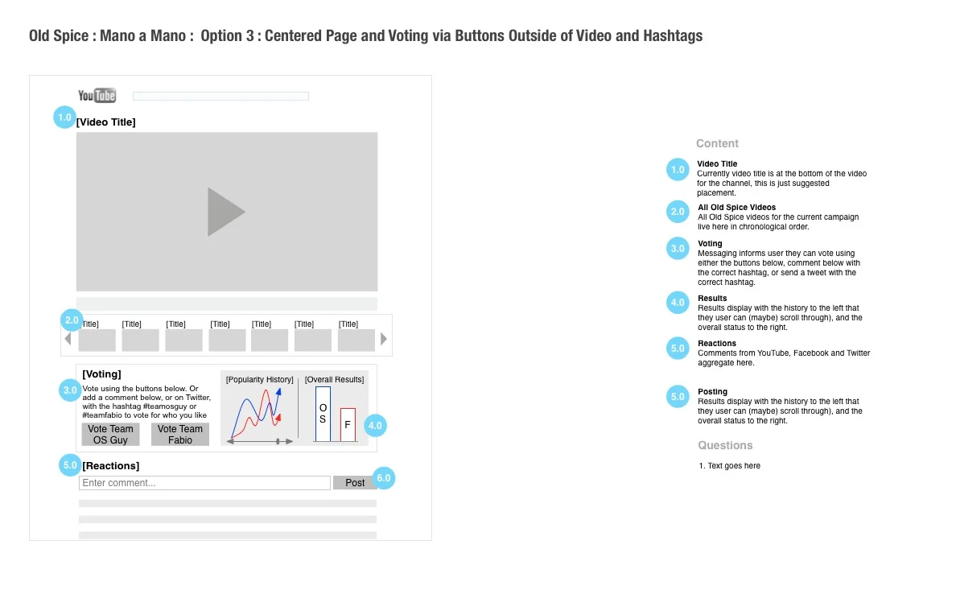Click the carousel's left arrow
The height and width of the screenshot is (590, 956).
pos(68,339)
